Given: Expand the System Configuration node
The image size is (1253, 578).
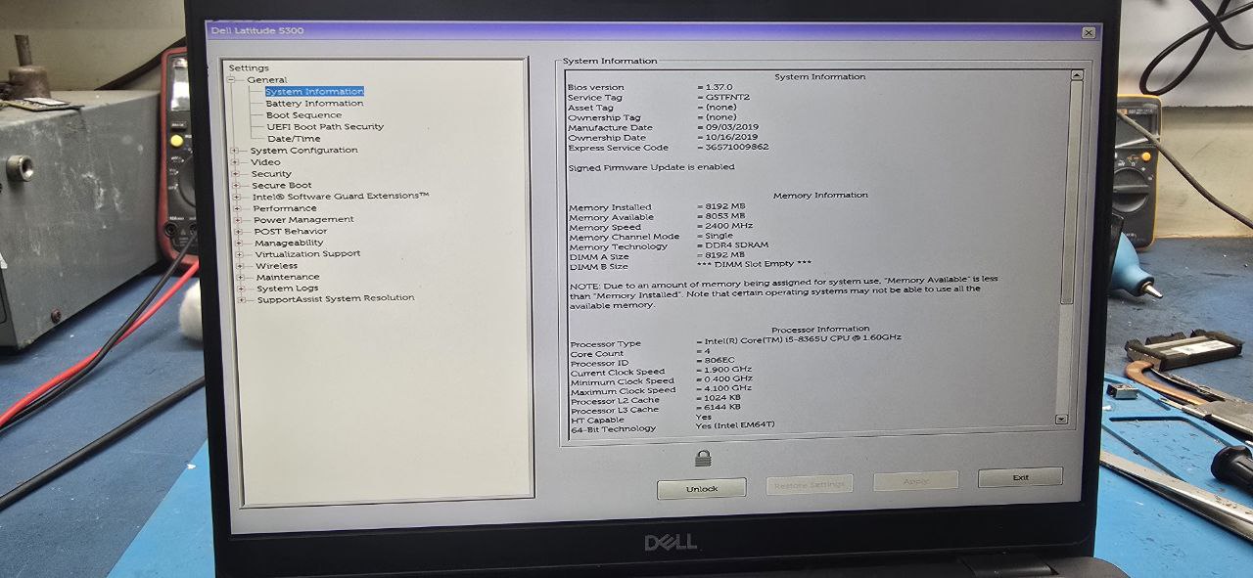Looking at the screenshot, I should coord(235,150).
